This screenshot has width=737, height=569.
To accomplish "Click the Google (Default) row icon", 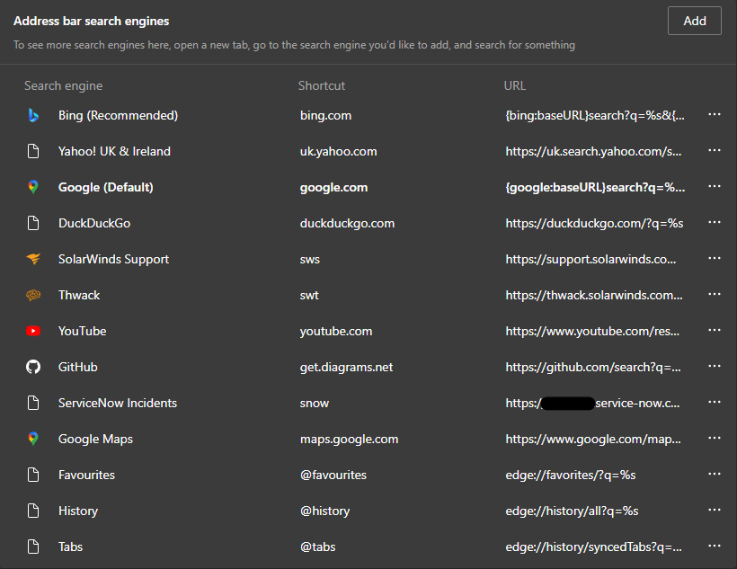I will pyautogui.click(x=33, y=187).
